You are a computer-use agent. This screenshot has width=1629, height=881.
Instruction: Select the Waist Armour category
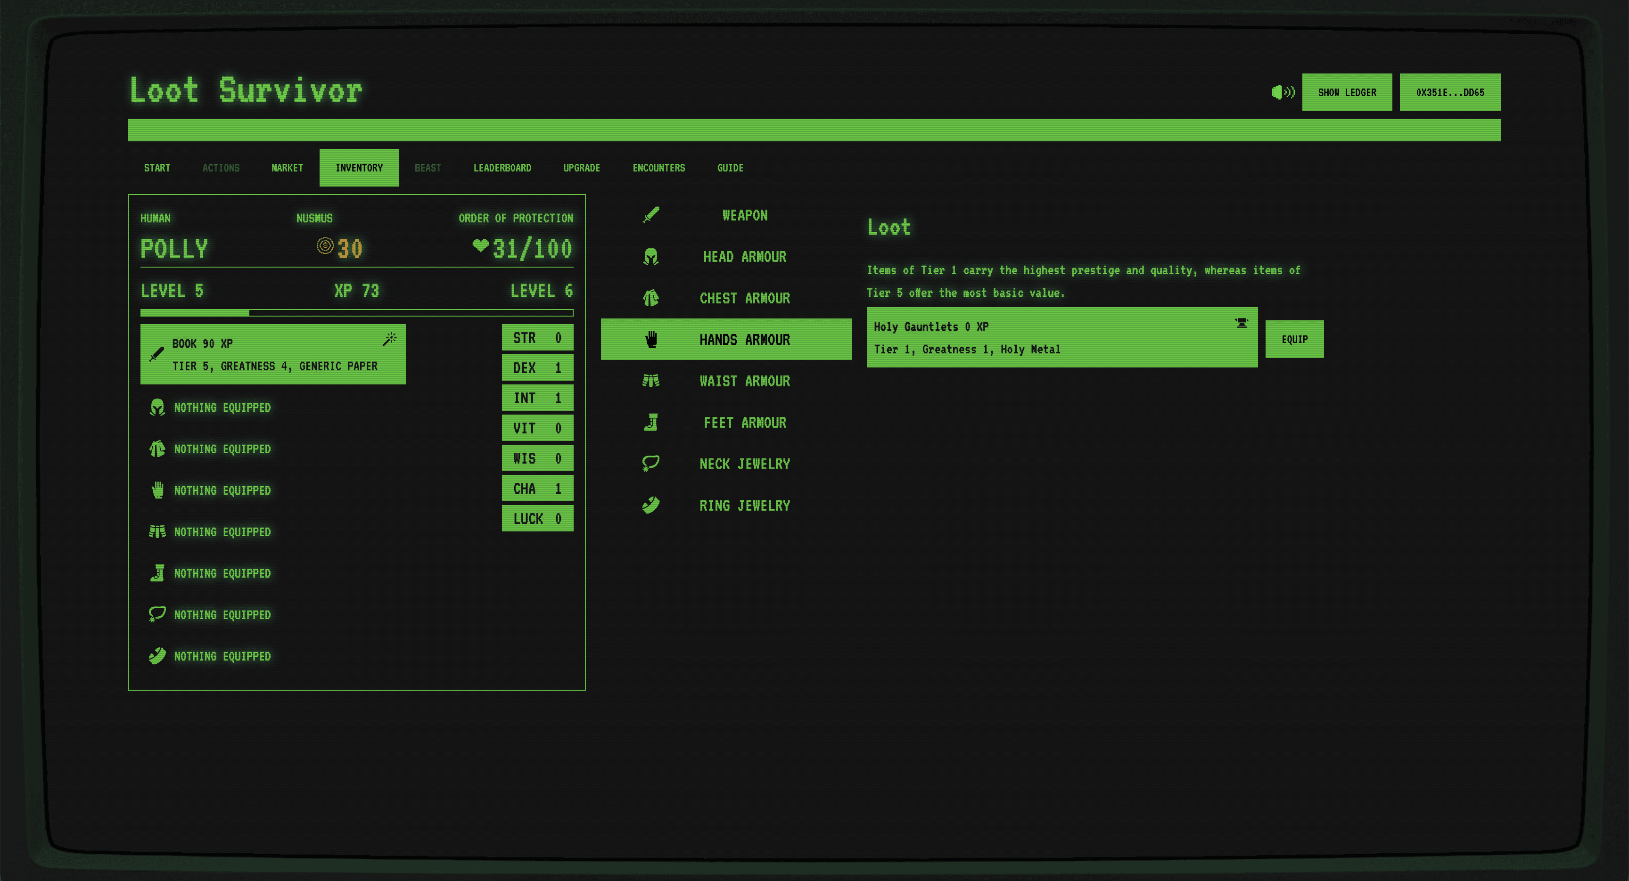click(x=726, y=381)
